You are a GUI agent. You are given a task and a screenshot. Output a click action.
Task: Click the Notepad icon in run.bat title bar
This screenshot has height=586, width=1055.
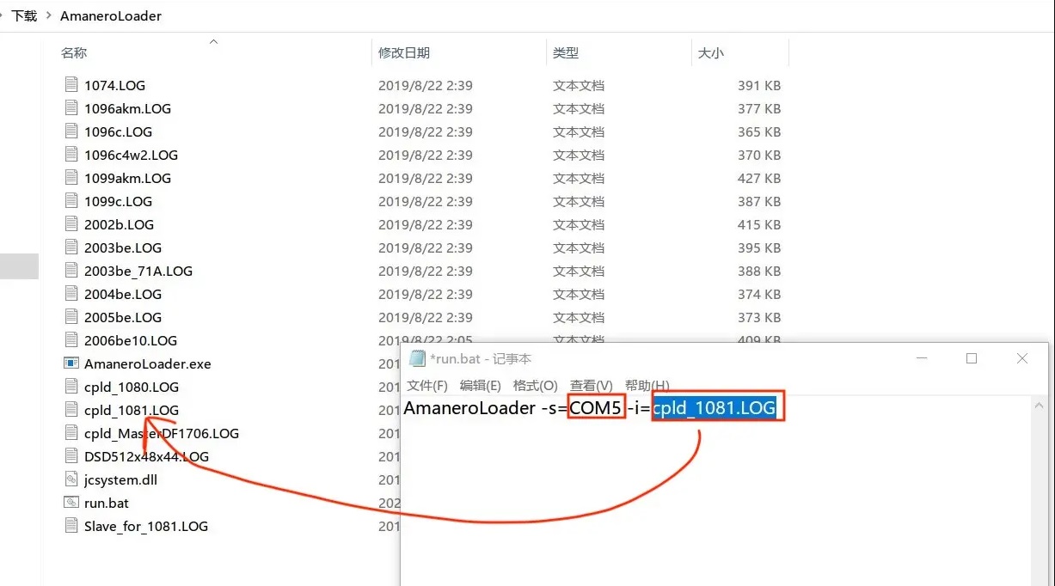(417, 358)
